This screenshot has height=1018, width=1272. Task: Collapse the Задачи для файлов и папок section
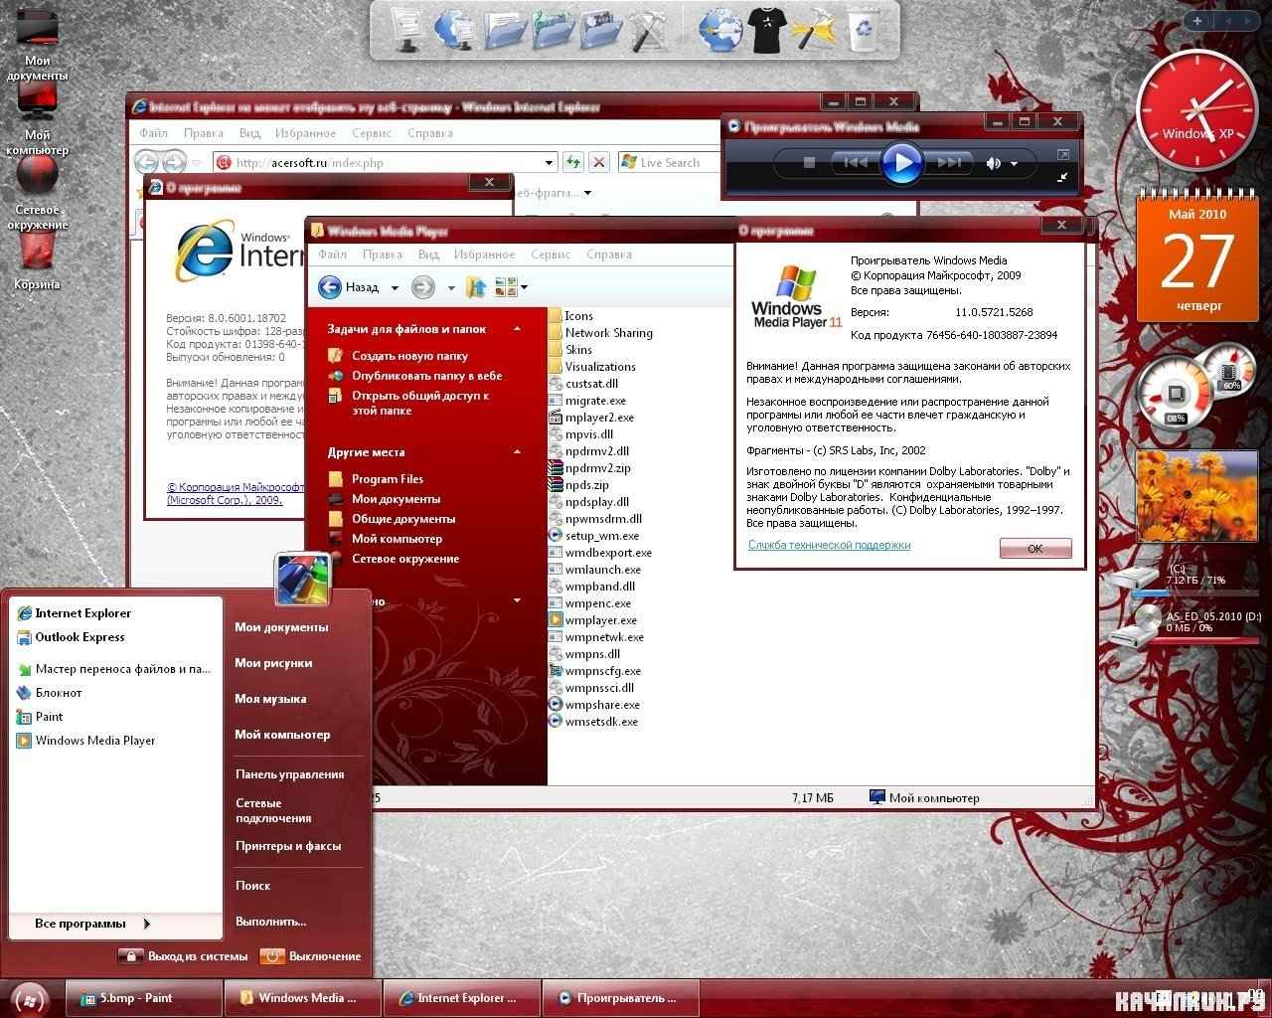(517, 329)
